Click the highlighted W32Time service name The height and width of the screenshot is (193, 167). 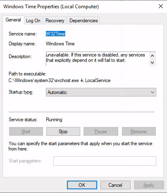55,34
